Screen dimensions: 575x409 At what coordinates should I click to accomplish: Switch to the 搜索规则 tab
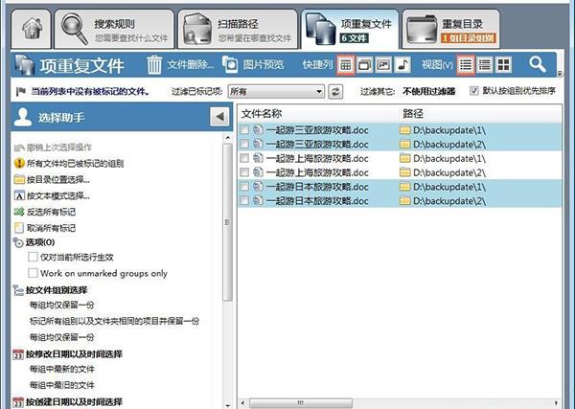point(114,29)
